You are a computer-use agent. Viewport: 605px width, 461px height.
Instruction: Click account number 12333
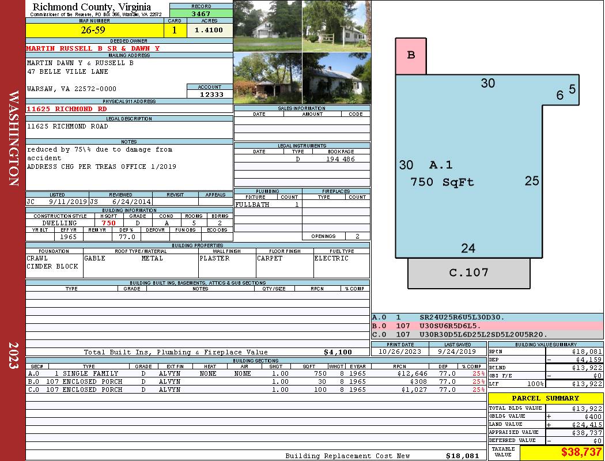pyautogui.click(x=211, y=94)
